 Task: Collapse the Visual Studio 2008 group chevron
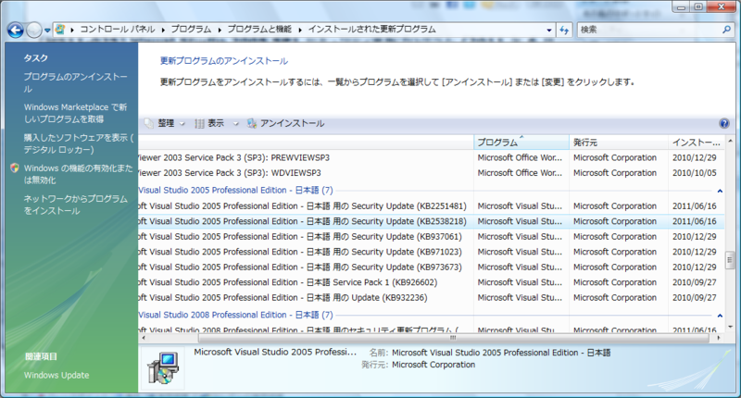pyautogui.click(x=720, y=316)
